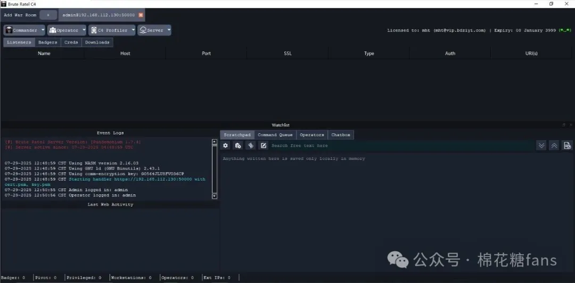This screenshot has width=575, height=283.
Task: Click the target crosshair icon in Scratchpad
Action: click(251, 145)
